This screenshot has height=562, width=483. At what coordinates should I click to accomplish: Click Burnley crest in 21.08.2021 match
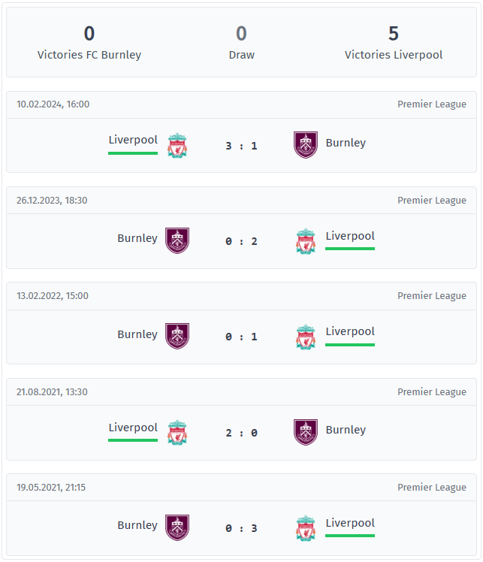click(306, 432)
